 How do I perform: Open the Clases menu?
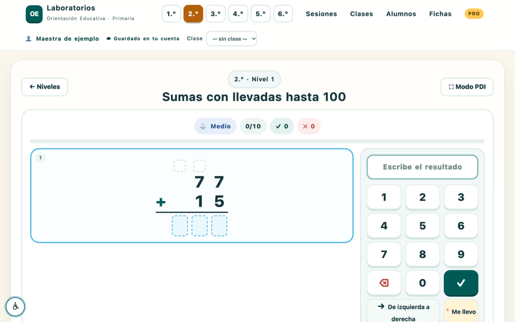pos(361,14)
